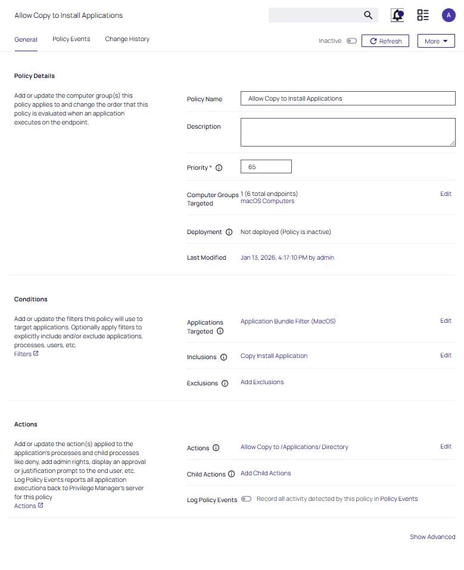This screenshot has height=570, width=464.
Task: Open the Add Exclusions link
Action: tap(262, 382)
